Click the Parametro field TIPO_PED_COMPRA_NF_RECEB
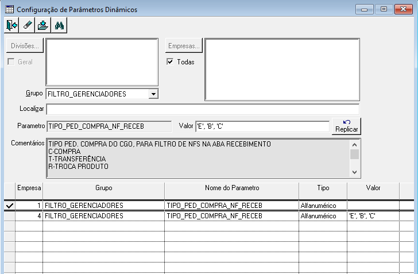 [109, 126]
